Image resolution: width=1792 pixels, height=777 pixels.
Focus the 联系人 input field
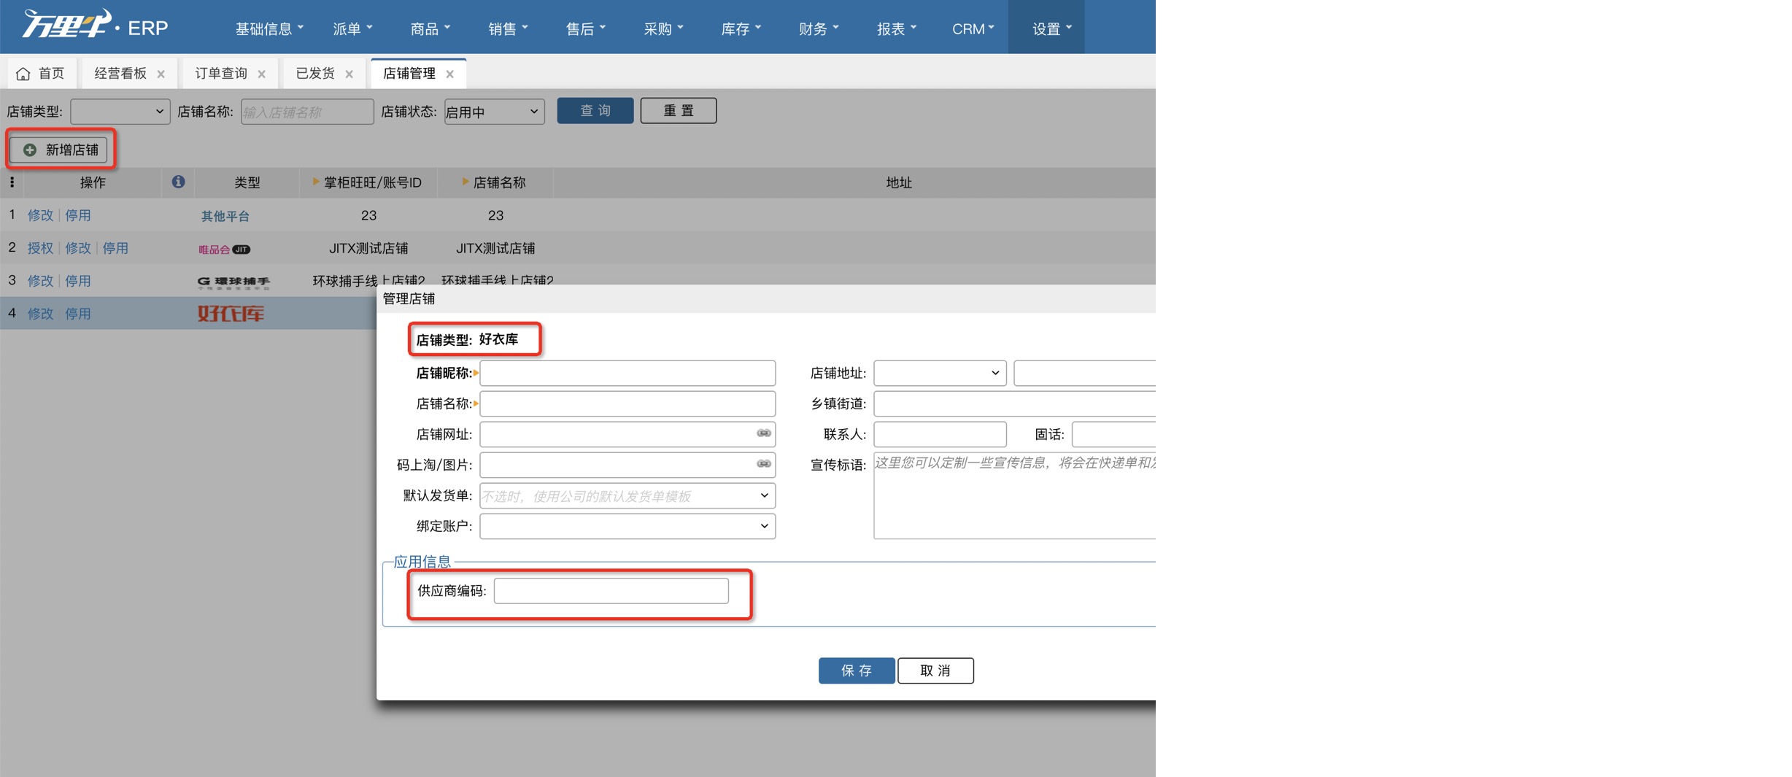[x=940, y=434]
